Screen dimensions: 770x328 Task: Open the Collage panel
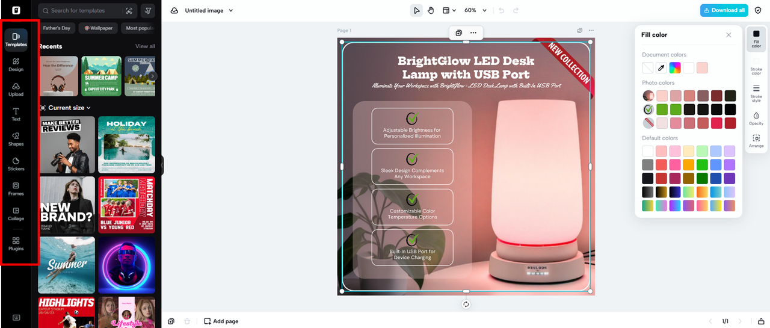click(x=16, y=214)
